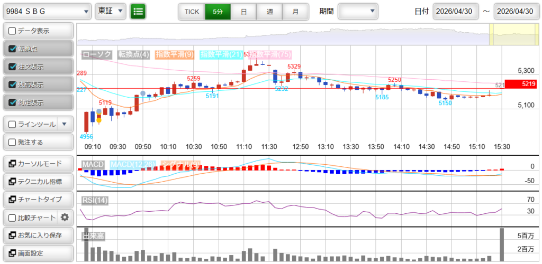Open the 比較チャート gear settings icon
Screen dimensions: 542x264
tap(65, 217)
